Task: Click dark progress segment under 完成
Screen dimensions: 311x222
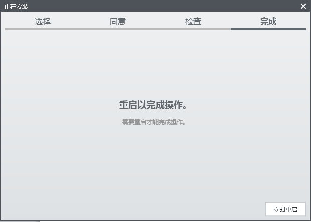Action: pos(268,29)
